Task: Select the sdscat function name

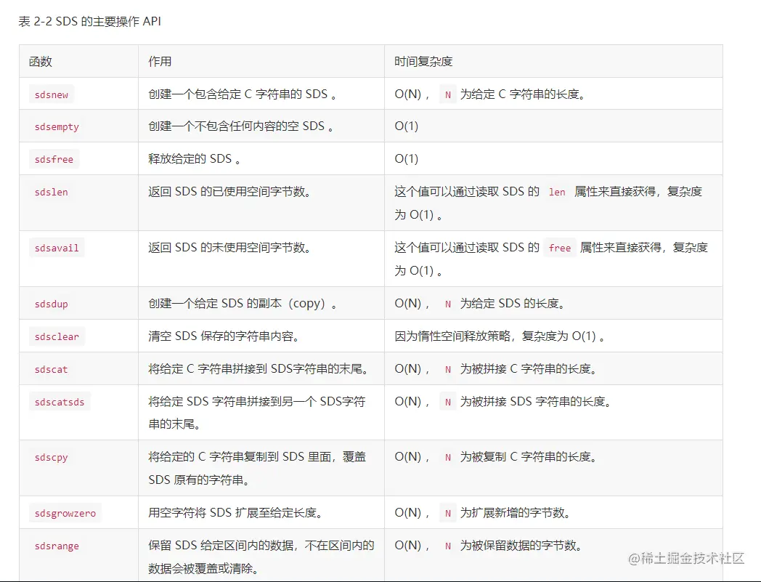Action: point(52,370)
